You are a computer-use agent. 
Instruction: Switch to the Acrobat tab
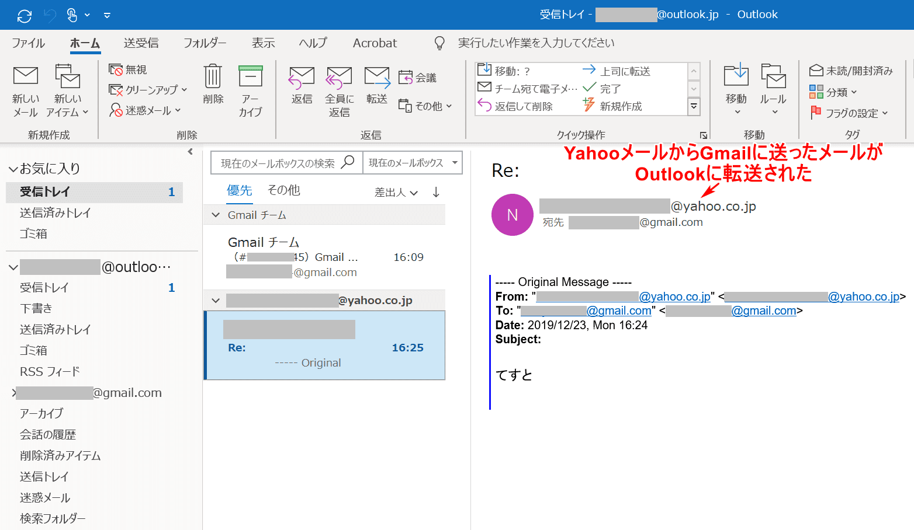coord(375,43)
